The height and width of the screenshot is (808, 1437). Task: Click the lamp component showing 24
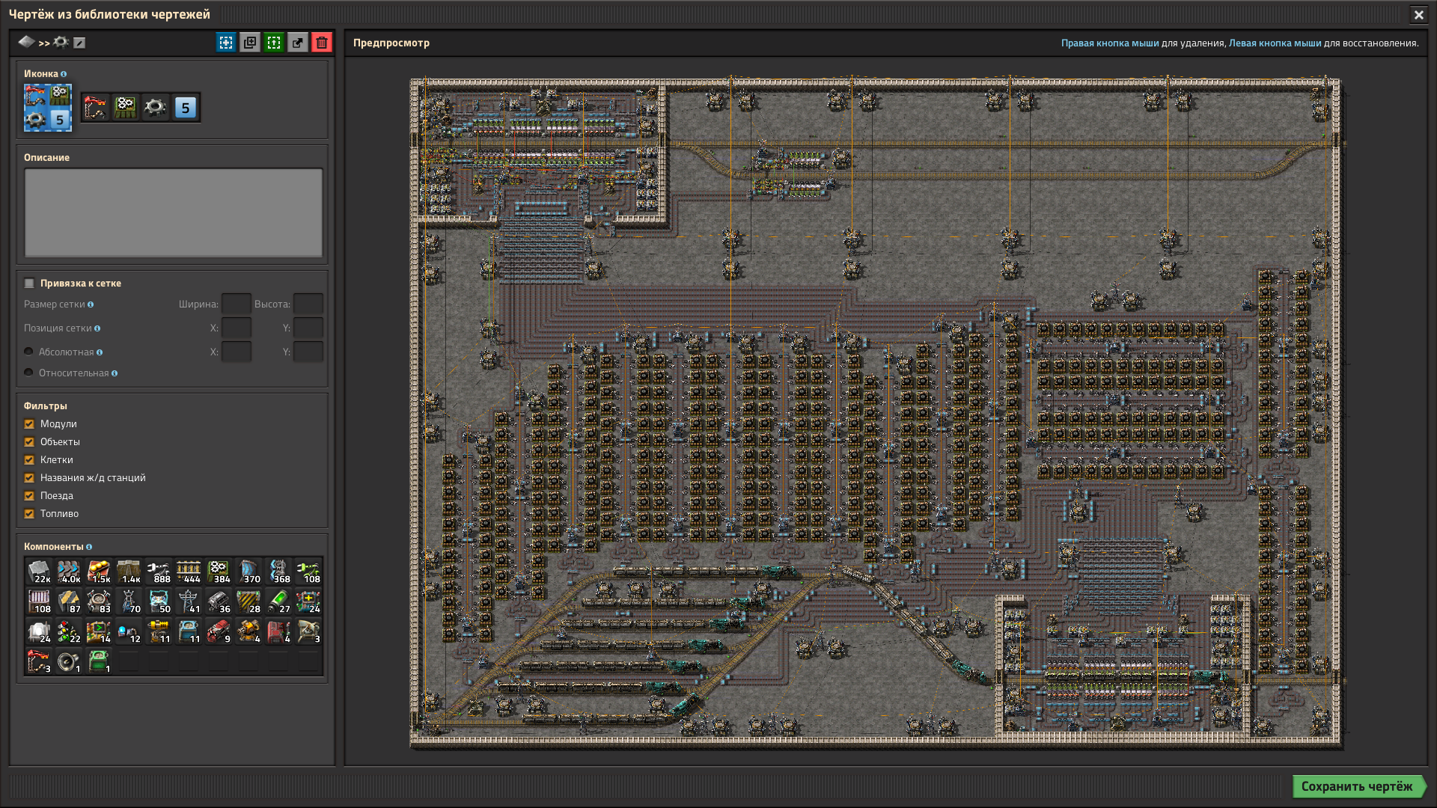pos(39,631)
